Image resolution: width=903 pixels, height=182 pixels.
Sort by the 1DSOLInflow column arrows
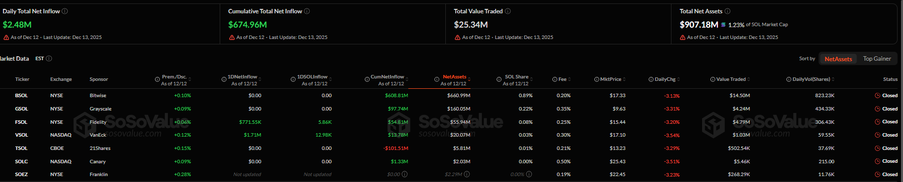point(330,79)
